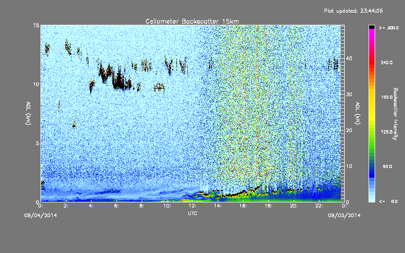Click the "180.0" colorbar label

[387, 97]
